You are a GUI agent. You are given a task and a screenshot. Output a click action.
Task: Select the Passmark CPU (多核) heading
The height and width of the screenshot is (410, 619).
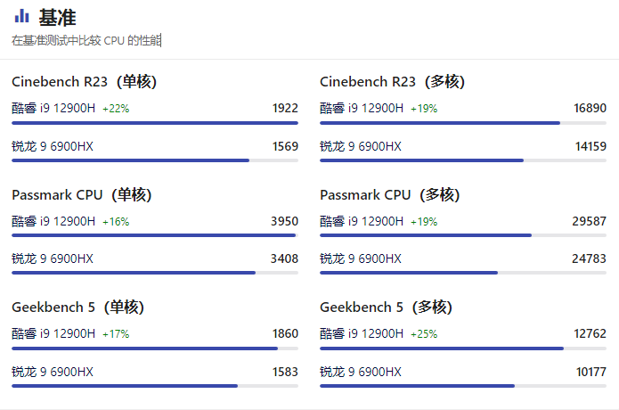390,194
